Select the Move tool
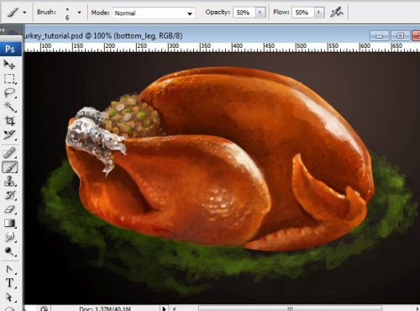 click(x=9, y=65)
